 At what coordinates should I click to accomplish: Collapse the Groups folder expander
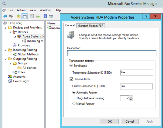[11, 63]
